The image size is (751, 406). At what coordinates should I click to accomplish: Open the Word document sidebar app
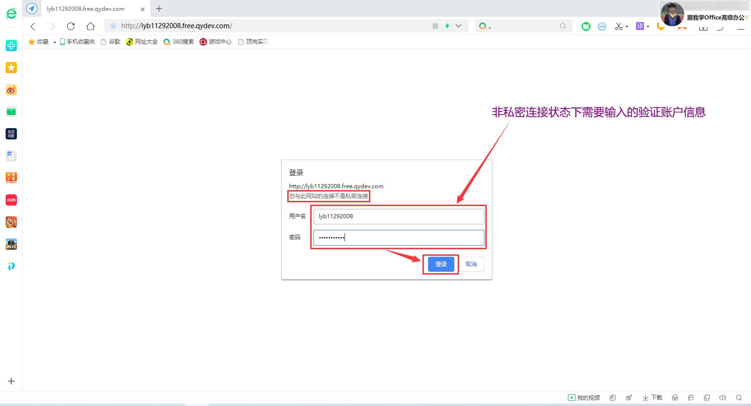(x=11, y=156)
